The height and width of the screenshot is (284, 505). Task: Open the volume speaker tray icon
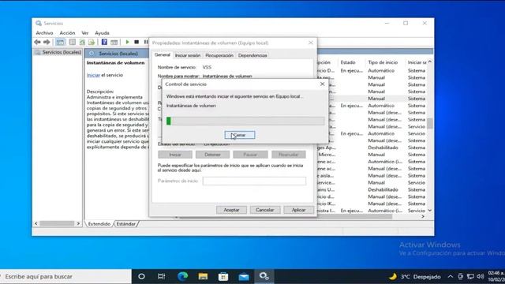tap(481, 277)
